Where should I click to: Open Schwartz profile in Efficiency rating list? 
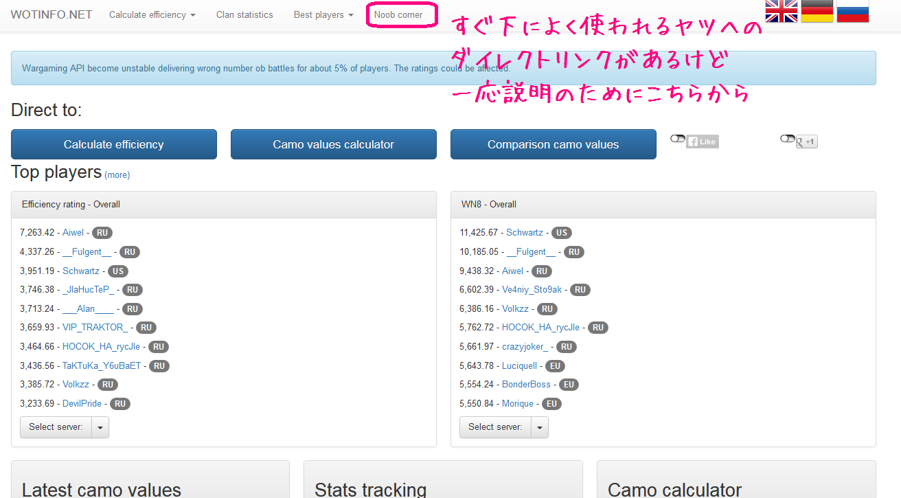click(x=81, y=271)
